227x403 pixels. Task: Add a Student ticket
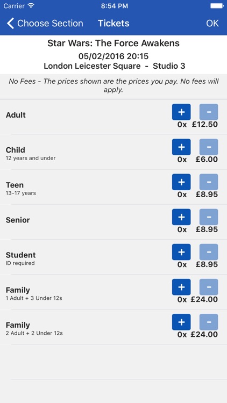[x=181, y=252]
